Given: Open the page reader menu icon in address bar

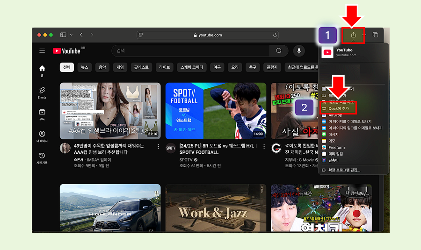Looking at the screenshot, I should coord(141,35).
